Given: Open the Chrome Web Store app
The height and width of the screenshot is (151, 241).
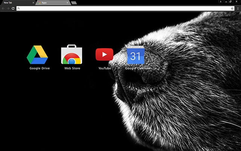Looking at the screenshot, I should pyautogui.click(x=72, y=54).
